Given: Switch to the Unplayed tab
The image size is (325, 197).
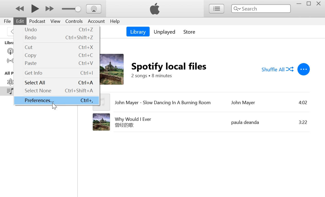Looking at the screenshot, I should pos(165,32).
